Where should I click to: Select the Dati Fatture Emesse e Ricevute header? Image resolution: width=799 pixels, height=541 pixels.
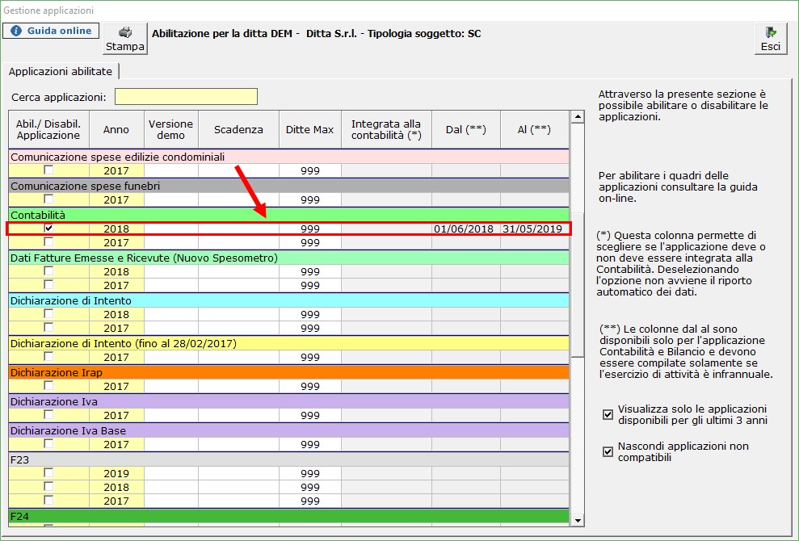[289, 258]
